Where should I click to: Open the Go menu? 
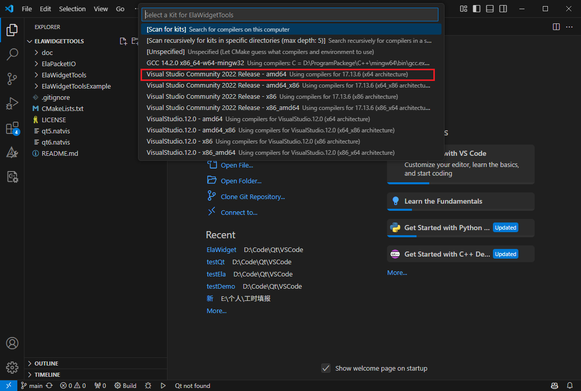coord(120,9)
